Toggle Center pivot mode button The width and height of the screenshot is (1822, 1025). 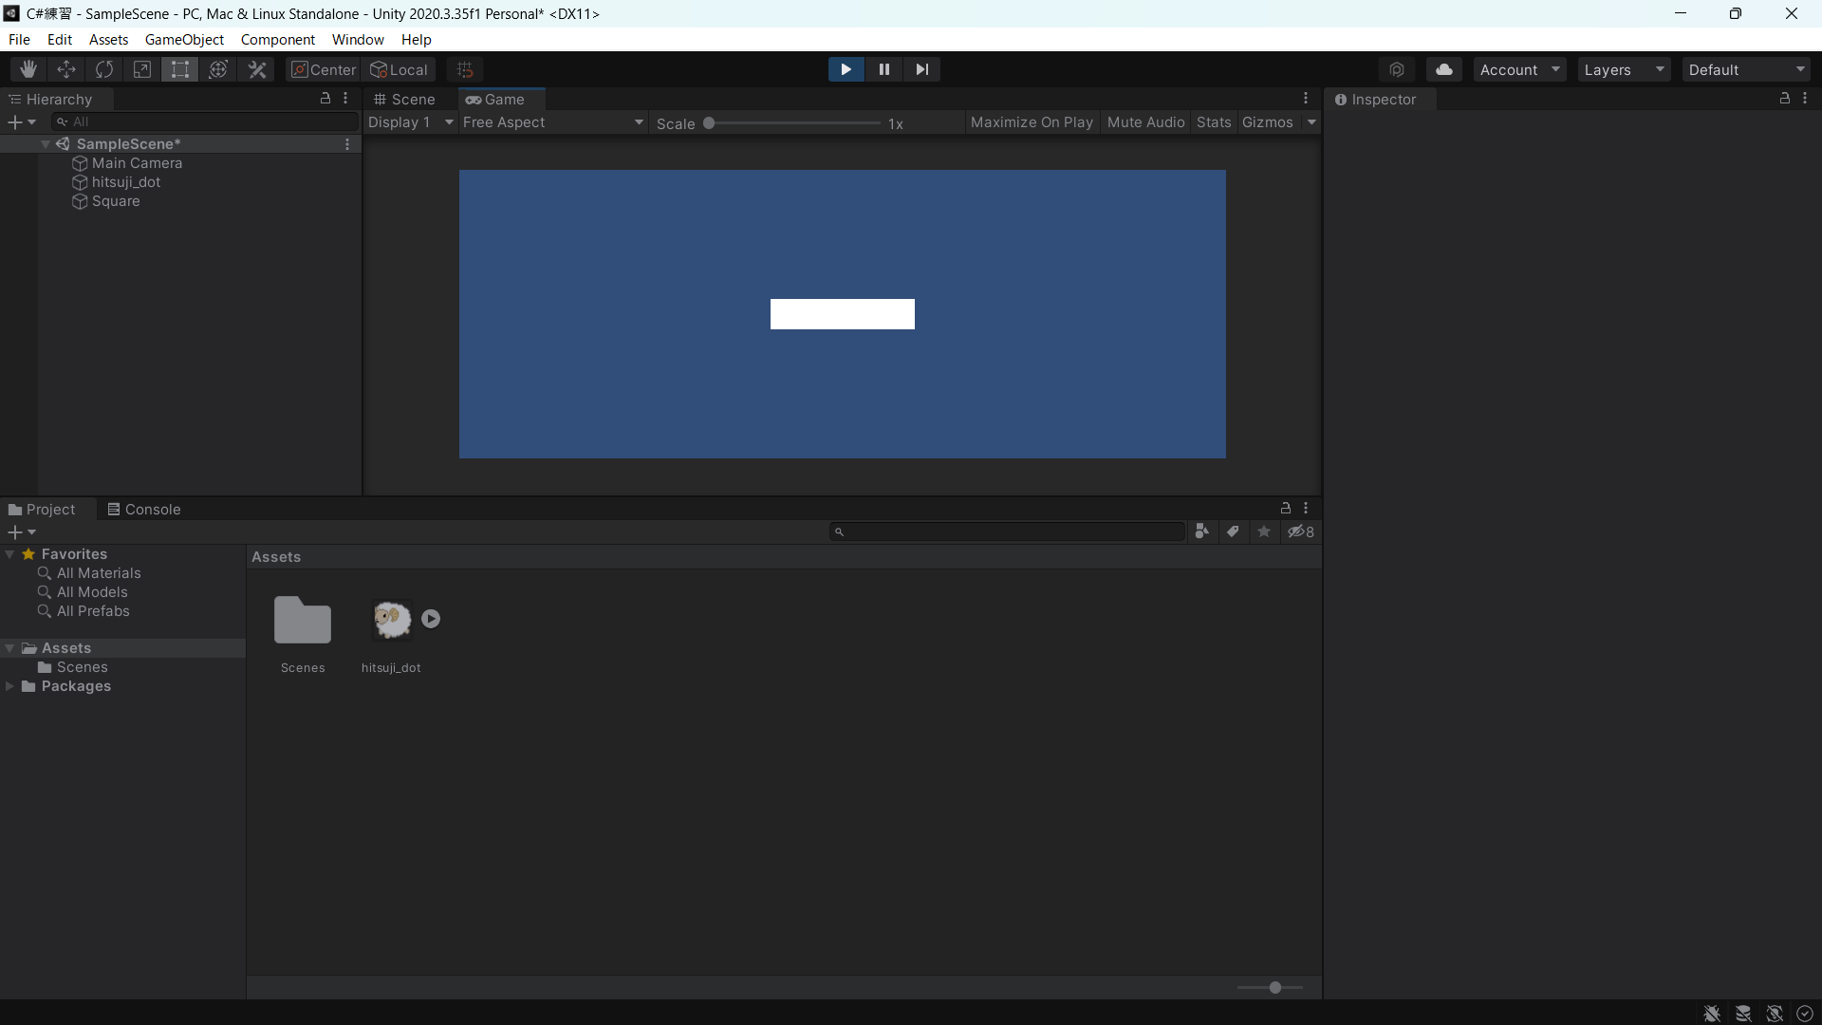pyautogui.click(x=323, y=69)
